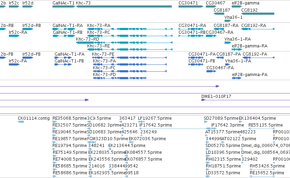
Task: Select the eIF2B-gamma-RA transcript label
Action: coord(250,46)
